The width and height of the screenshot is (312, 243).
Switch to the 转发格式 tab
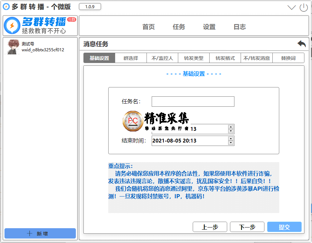pyautogui.click(x=225, y=58)
